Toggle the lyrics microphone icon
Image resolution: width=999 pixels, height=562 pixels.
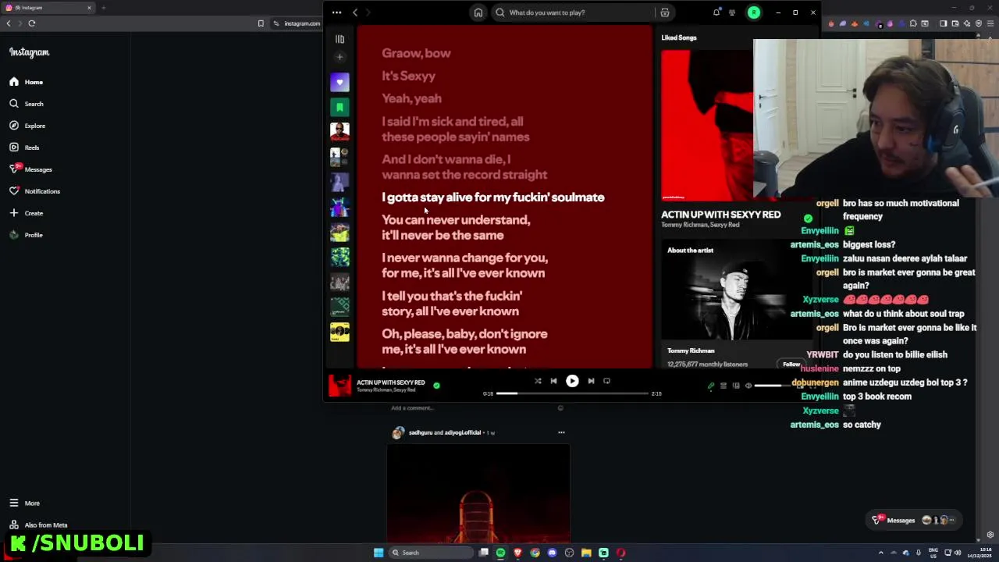[711, 386]
